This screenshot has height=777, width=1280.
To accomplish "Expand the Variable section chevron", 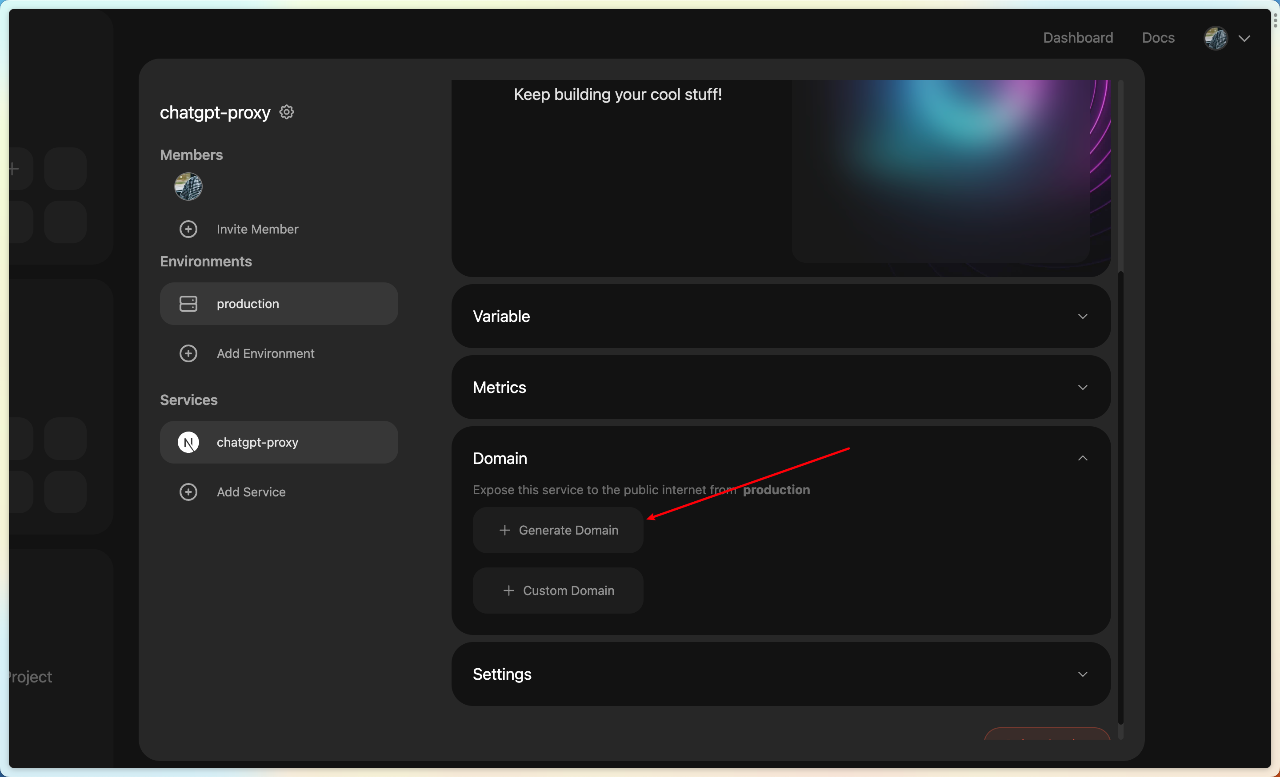I will pos(1083,316).
